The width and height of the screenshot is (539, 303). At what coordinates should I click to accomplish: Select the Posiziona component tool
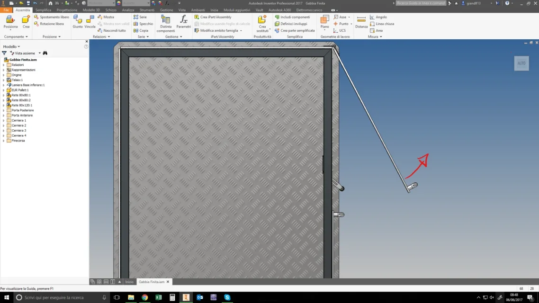click(10, 22)
